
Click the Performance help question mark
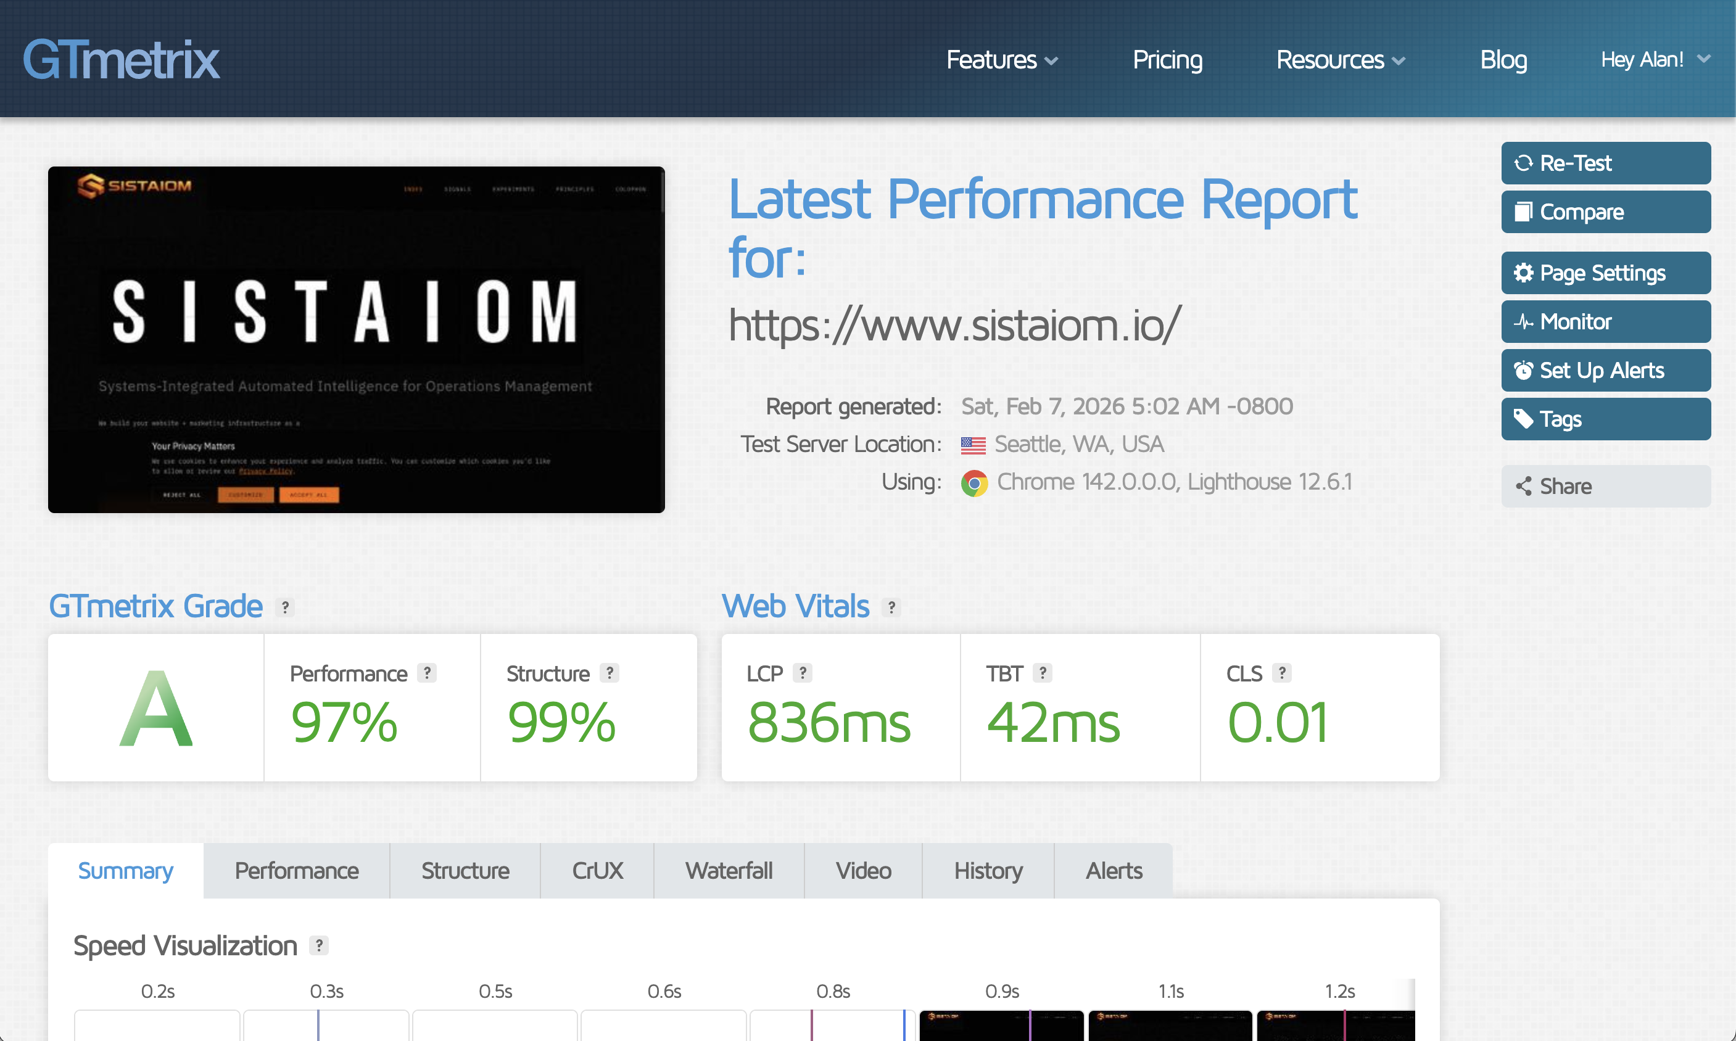[427, 673]
